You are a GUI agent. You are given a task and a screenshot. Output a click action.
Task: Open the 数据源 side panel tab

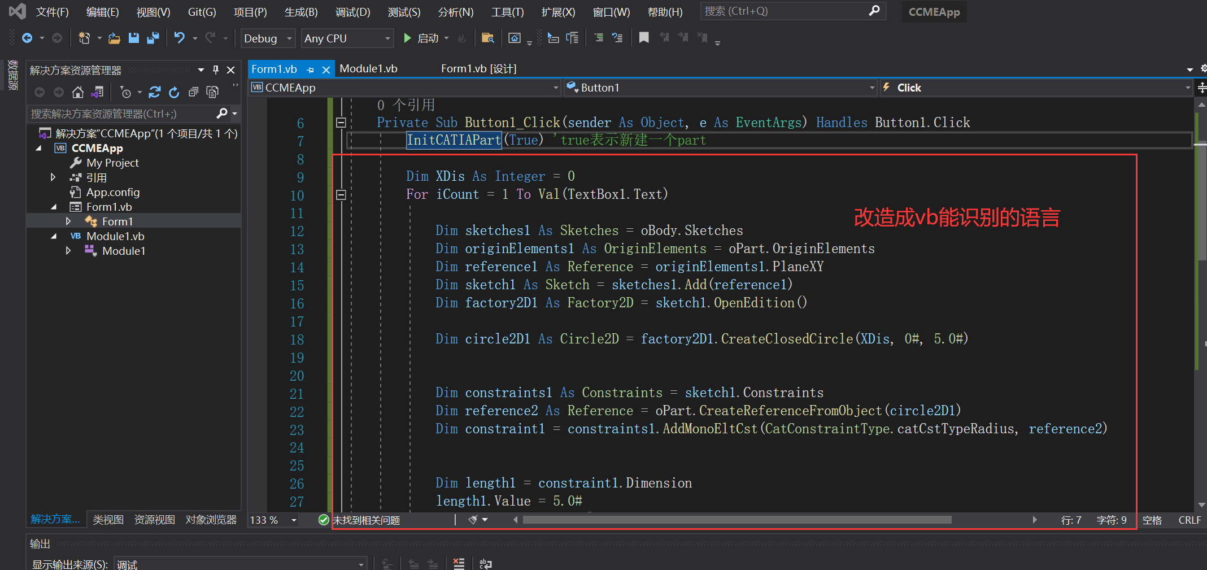[x=13, y=75]
